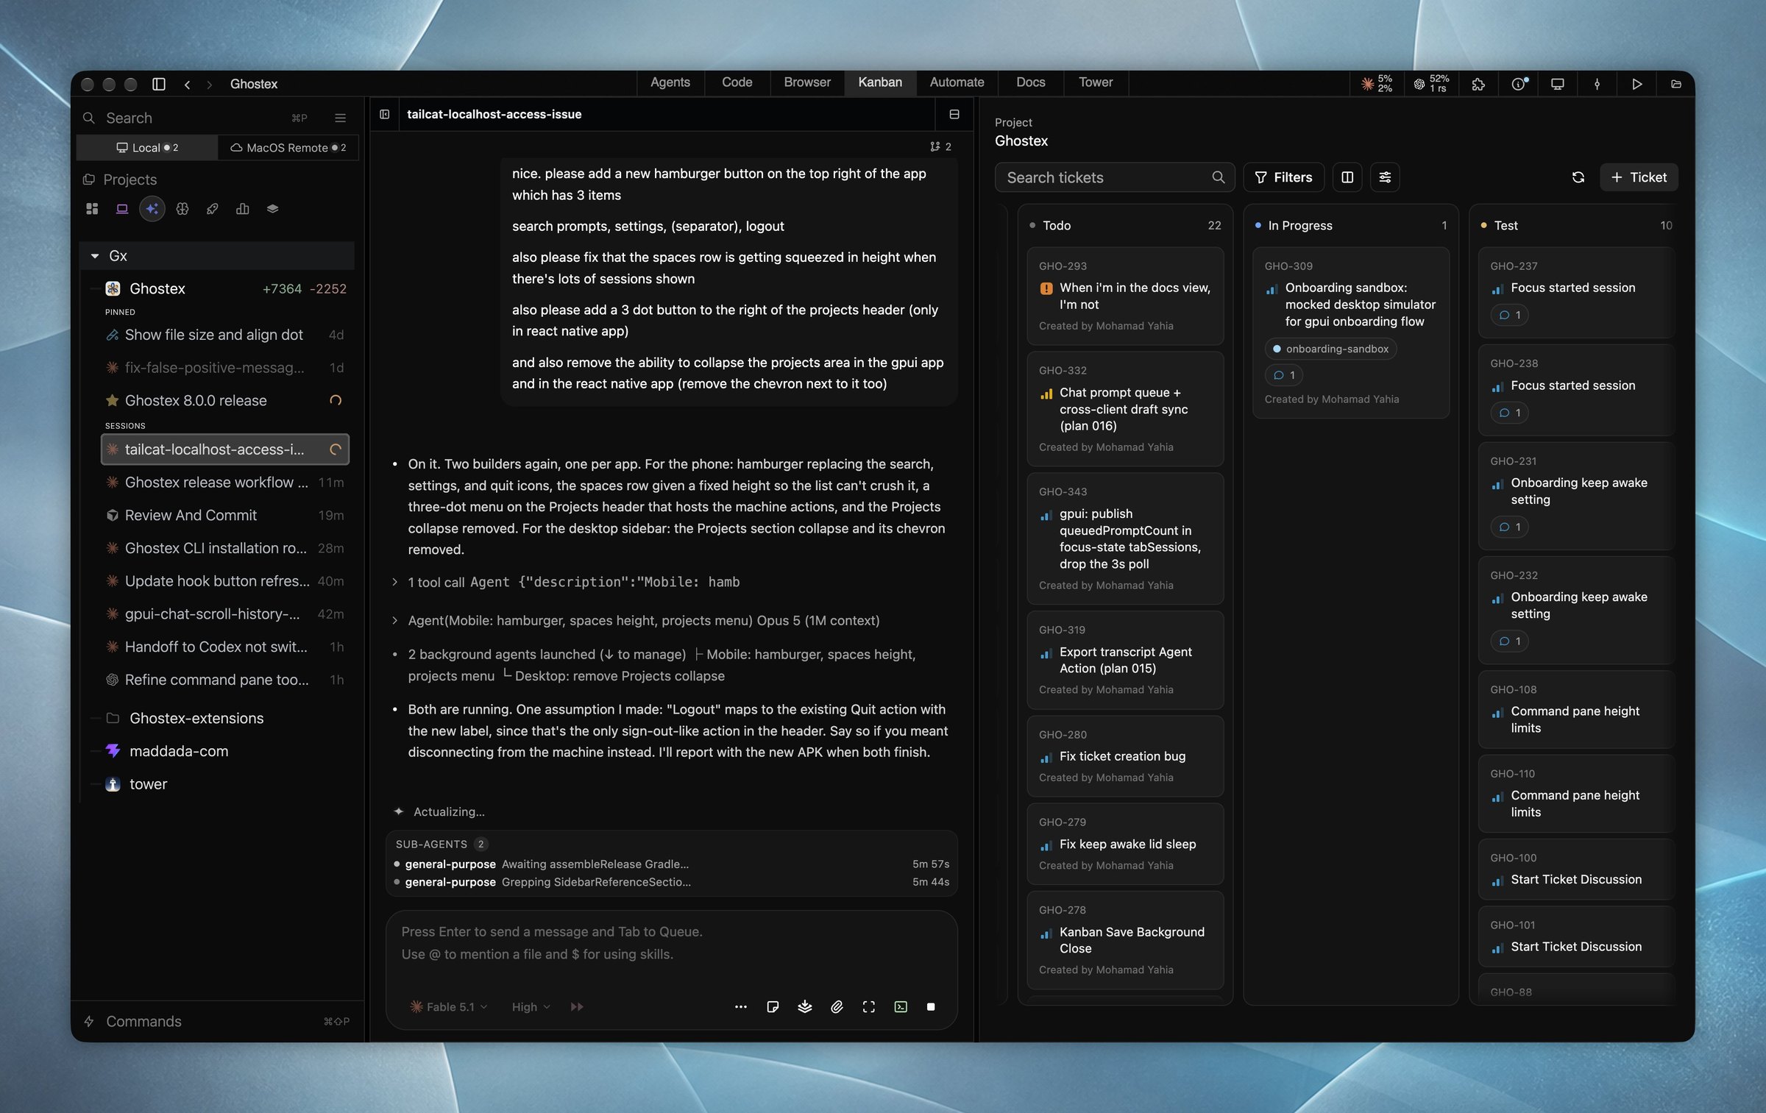Open the extensions puzzle-piece icon
The image size is (1766, 1113).
click(1478, 84)
